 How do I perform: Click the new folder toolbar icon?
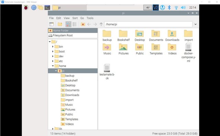[x=60, y=24]
